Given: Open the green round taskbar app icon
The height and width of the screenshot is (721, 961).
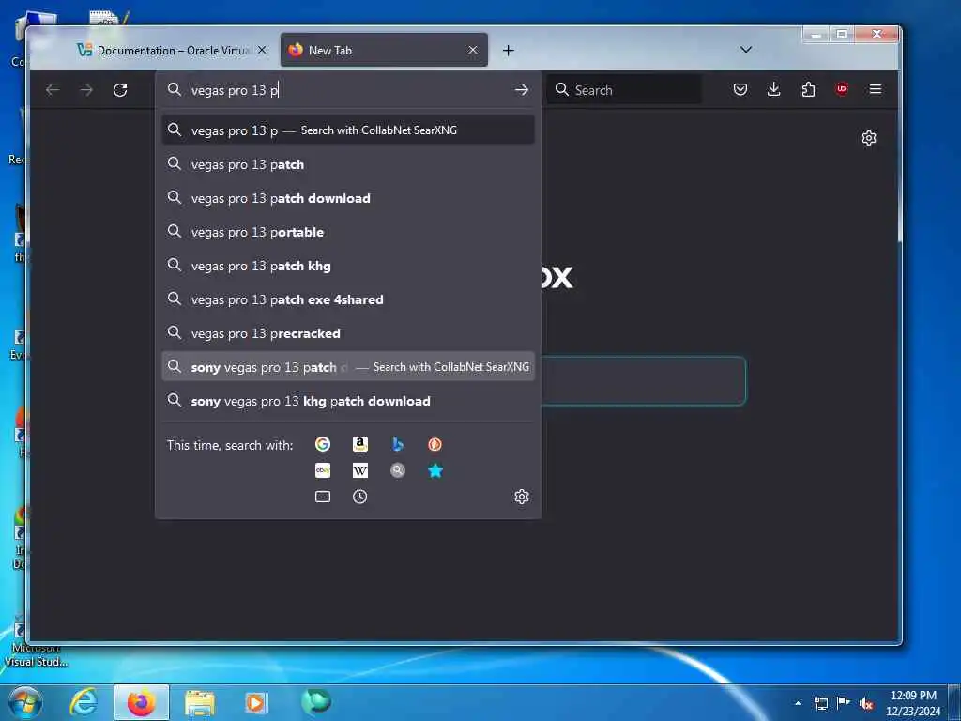Looking at the screenshot, I should [x=316, y=701].
